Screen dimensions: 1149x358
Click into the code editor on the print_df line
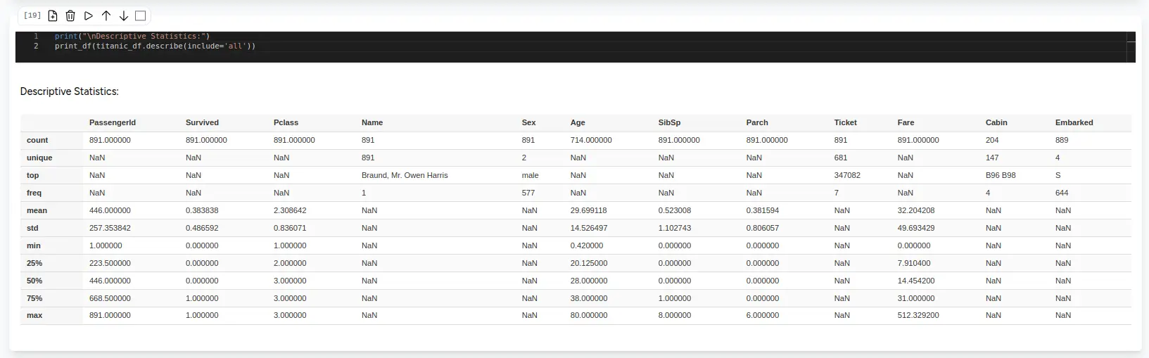[x=155, y=46]
